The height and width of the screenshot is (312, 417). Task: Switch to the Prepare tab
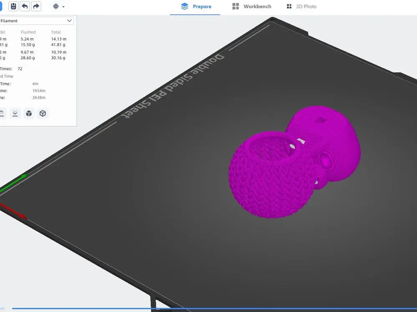point(196,7)
